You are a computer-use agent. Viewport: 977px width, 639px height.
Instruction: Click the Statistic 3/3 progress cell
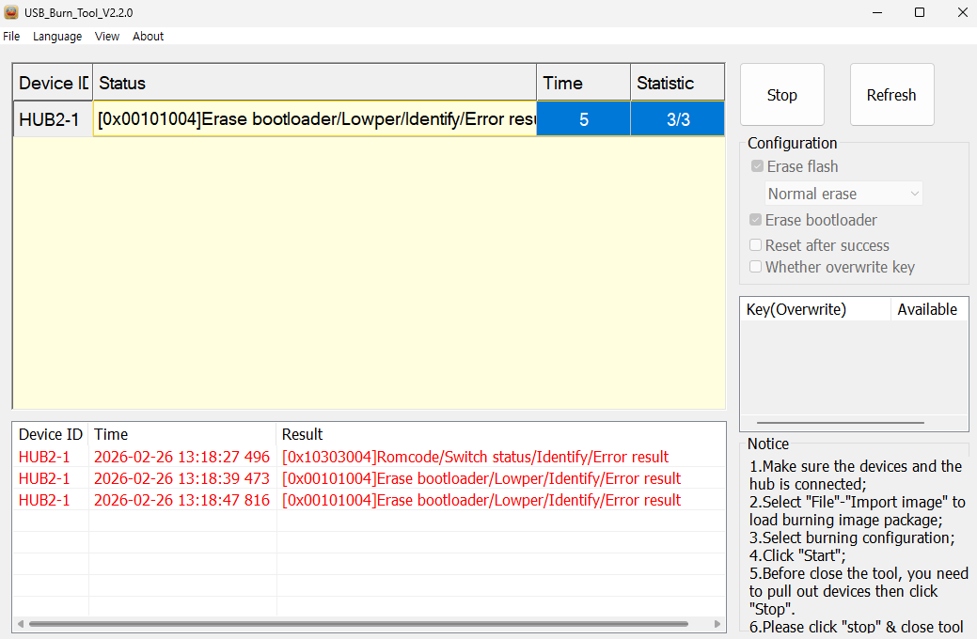click(x=677, y=119)
